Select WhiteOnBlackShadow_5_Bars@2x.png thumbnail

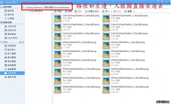tap(106, 89)
